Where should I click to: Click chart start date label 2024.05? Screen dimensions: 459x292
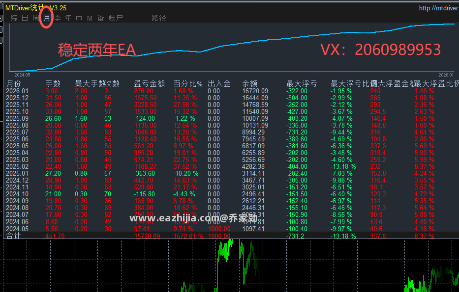click(x=22, y=75)
